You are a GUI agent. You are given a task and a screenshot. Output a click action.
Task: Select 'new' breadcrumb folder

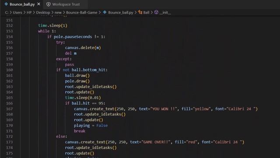coord(58,12)
